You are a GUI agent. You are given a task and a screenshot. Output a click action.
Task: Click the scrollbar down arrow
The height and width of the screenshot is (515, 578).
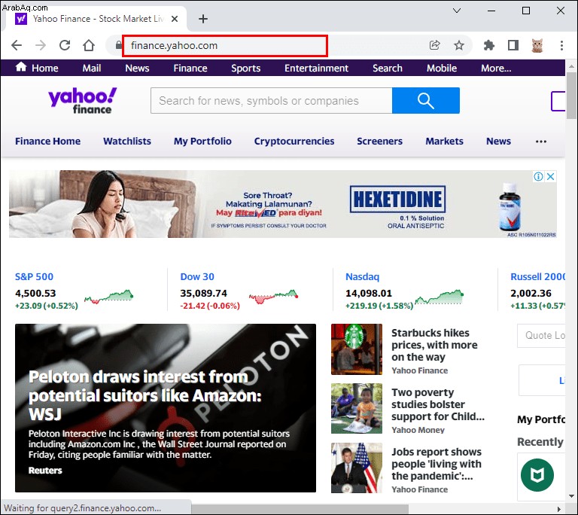(x=571, y=496)
